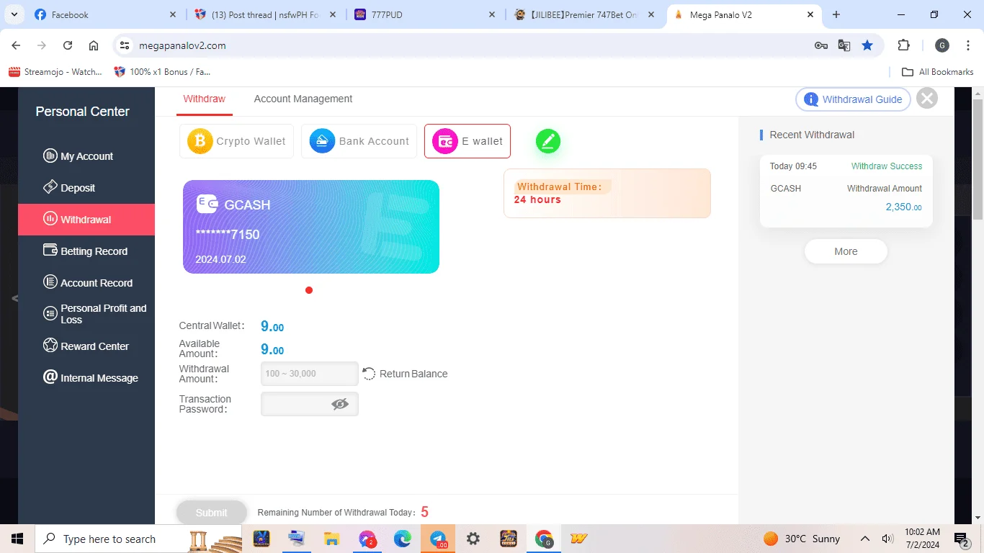The height and width of the screenshot is (553, 984).
Task: Select the Crypto Wallet option
Action: [236, 141]
